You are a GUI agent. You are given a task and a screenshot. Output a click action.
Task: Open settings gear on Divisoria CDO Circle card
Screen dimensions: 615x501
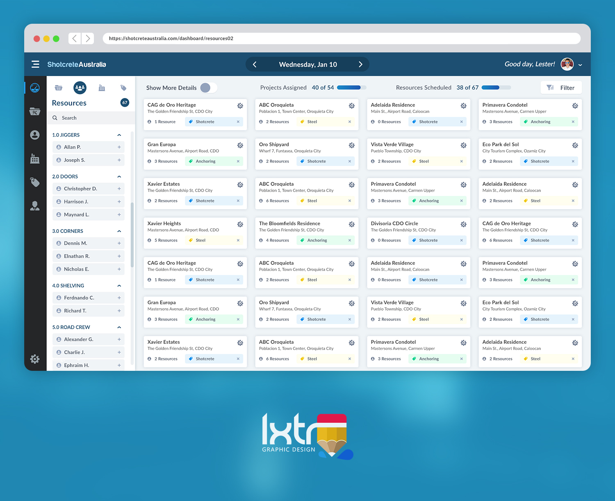click(x=463, y=224)
